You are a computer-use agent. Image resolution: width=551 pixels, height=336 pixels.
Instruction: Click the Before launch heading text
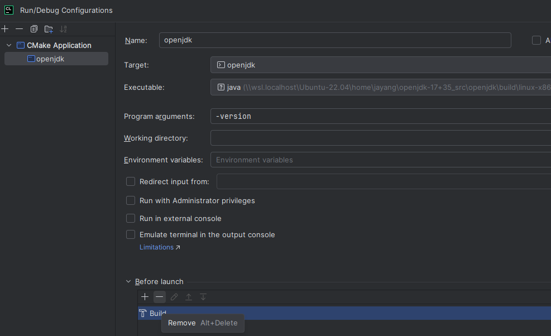(159, 281)
